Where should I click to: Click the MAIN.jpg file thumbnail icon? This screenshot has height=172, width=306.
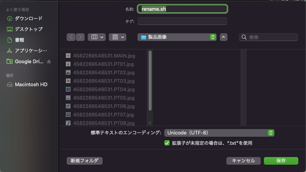(x=68, y=56)
